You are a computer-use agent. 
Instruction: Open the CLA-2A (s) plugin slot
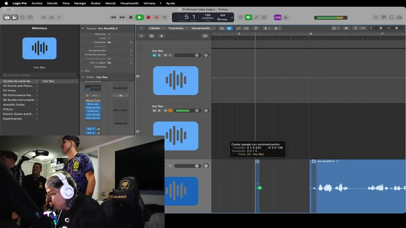click(x=93, y=118)
